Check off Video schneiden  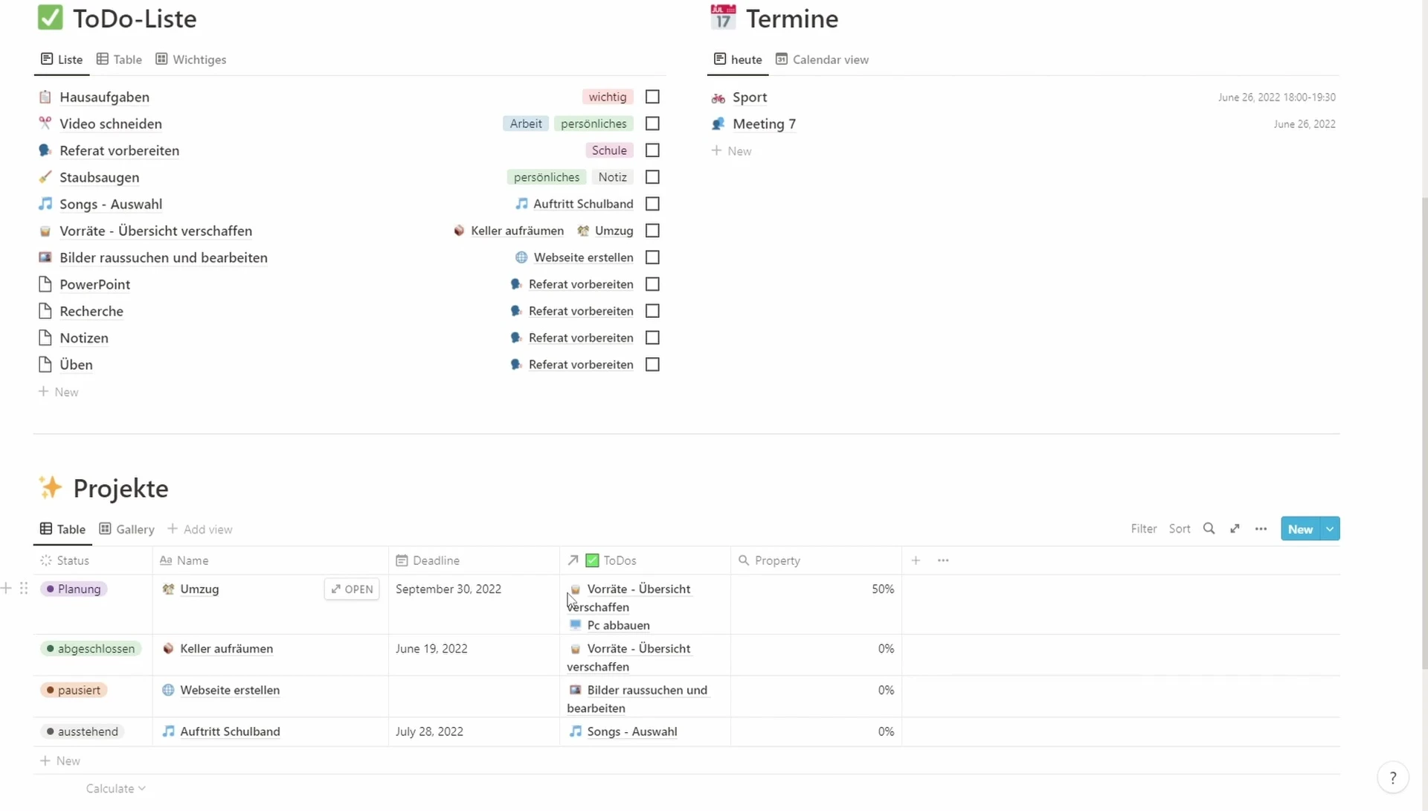[x=652, y=124]
